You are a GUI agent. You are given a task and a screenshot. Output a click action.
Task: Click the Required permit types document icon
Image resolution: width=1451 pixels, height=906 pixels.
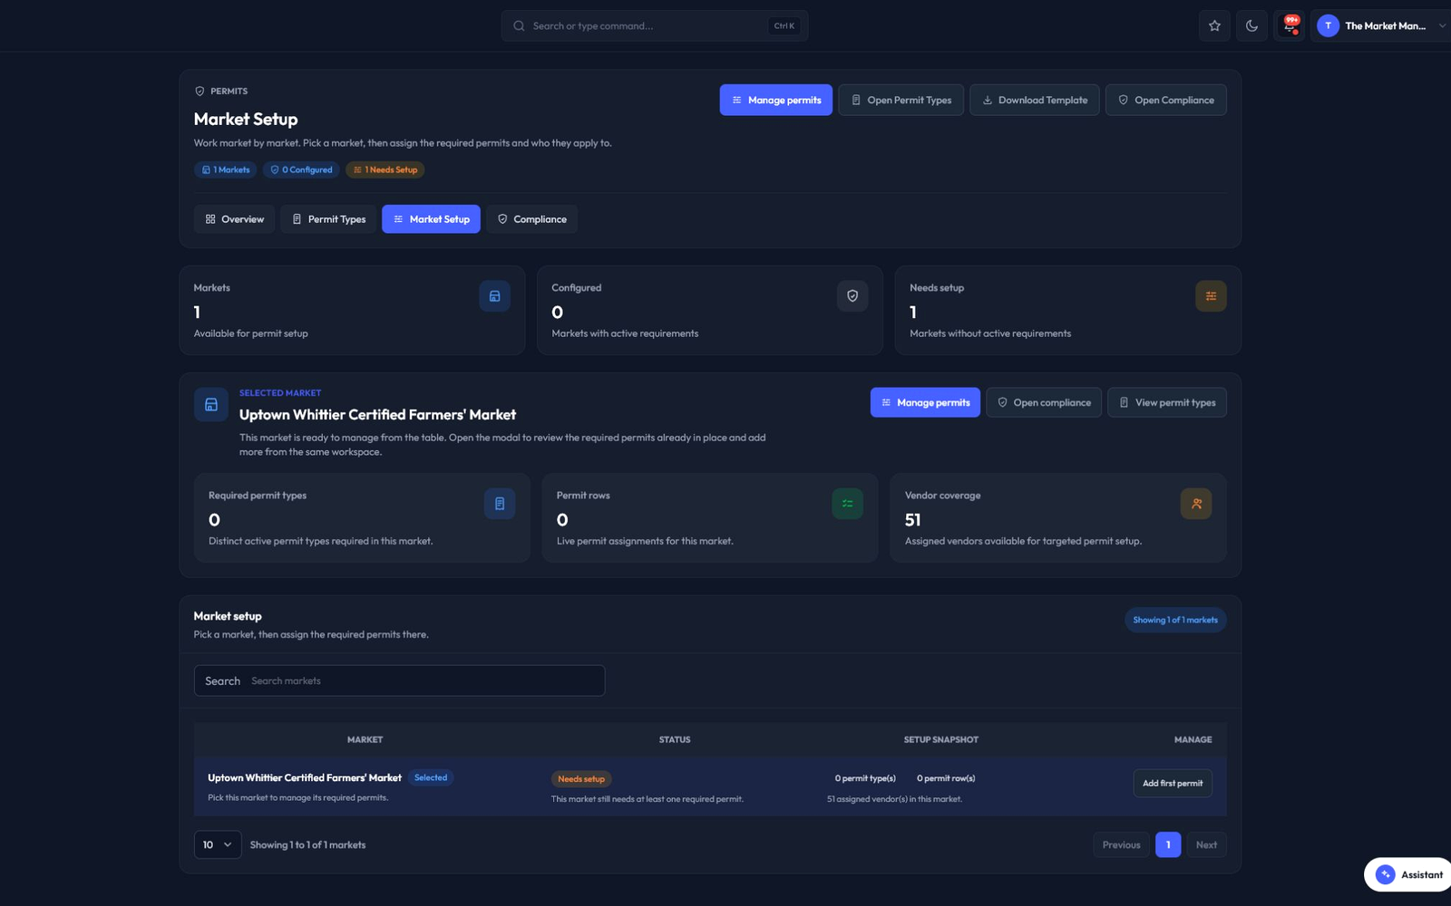pos(500,504)
